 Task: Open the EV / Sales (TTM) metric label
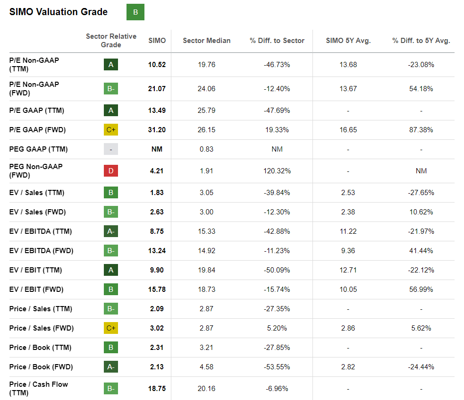(37, 193)
